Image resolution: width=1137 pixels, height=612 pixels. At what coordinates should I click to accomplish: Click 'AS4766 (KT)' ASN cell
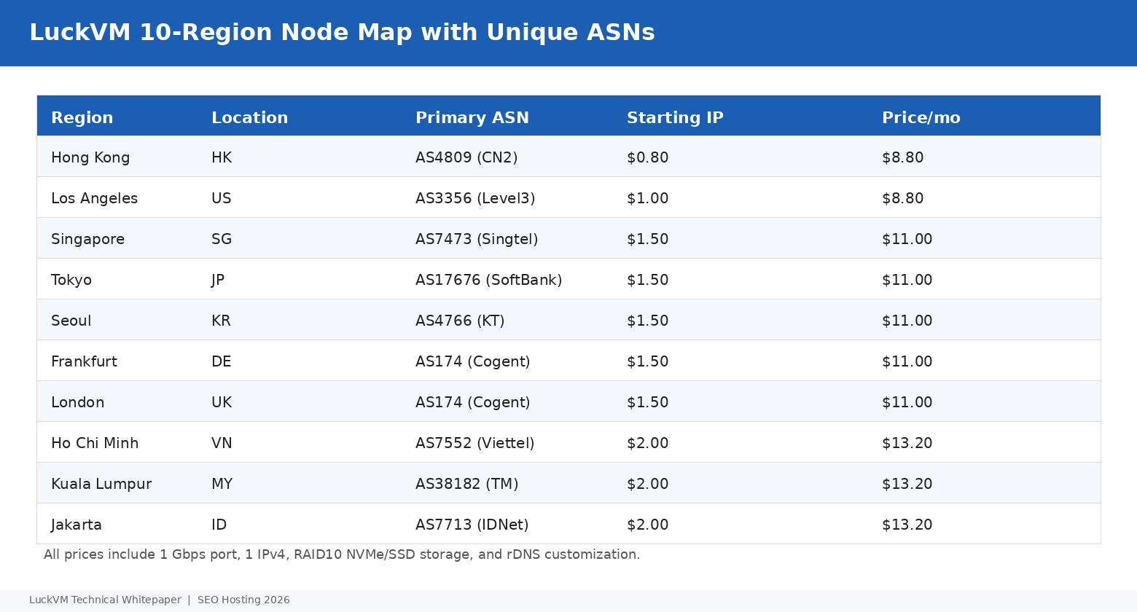(x=460, y=321)
